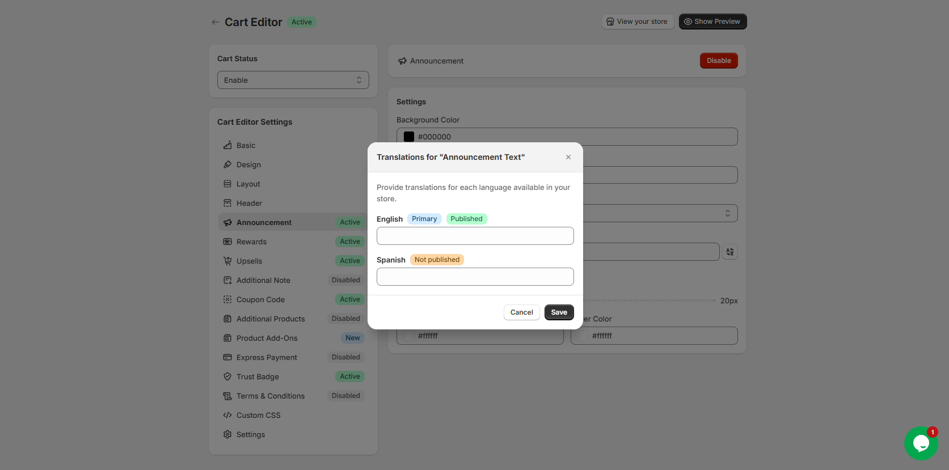Go to Express Payment settings

click(267, 357)
